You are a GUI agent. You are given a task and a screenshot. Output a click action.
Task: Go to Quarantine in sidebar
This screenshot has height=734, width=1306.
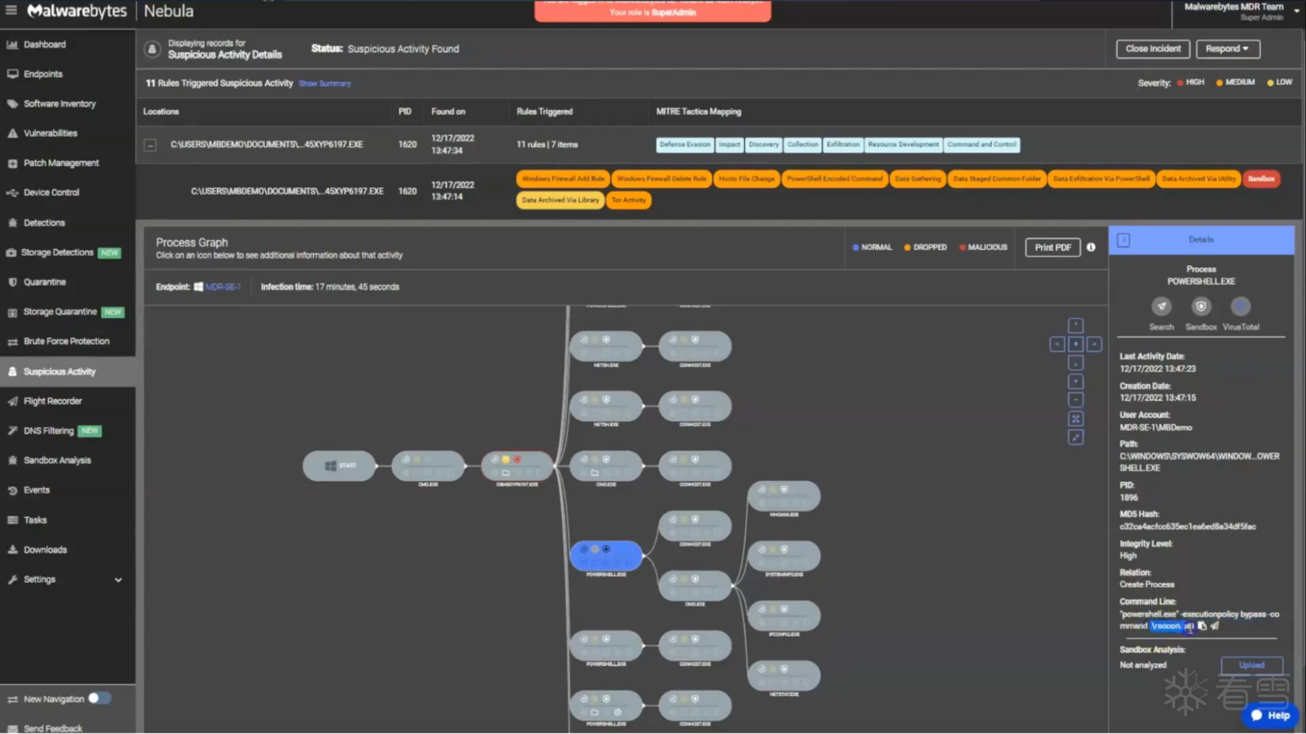[44, 282]
